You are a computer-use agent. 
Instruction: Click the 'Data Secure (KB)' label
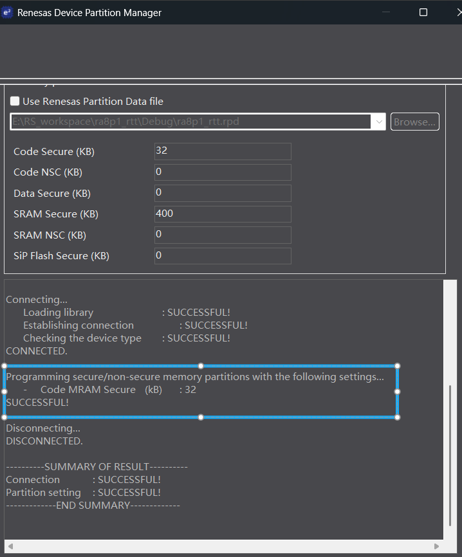[52, 194]
